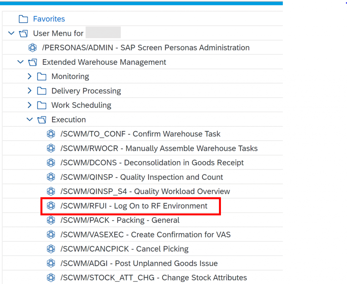Screen dimensions: 347x284
Task: Expand the Work Scheduling folder
Action: 30,105
